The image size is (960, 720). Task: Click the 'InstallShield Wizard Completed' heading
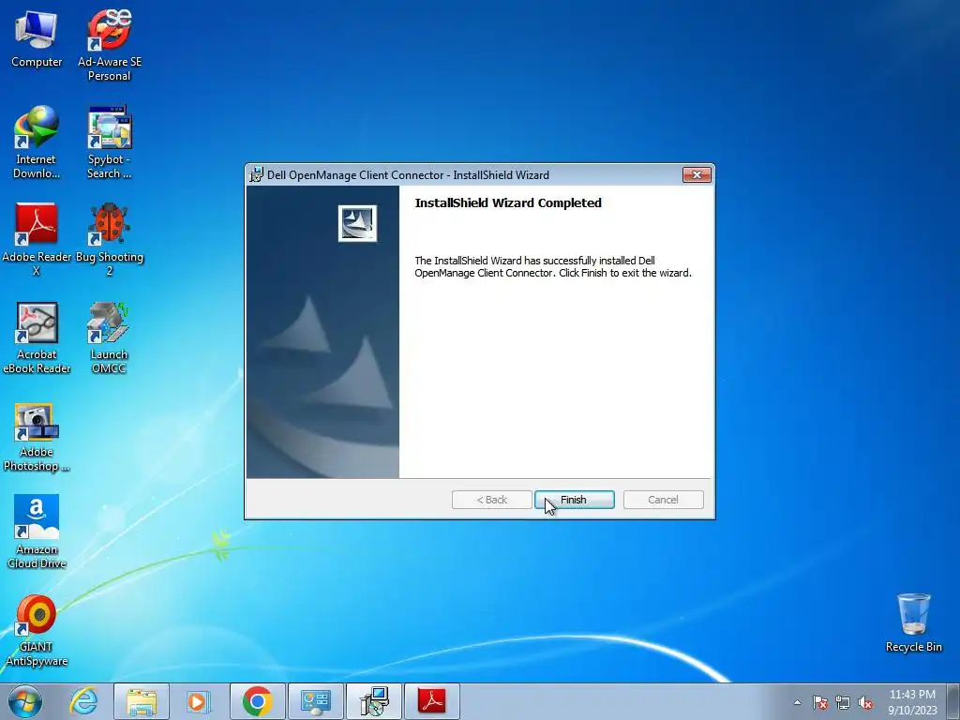pos(508,202)
